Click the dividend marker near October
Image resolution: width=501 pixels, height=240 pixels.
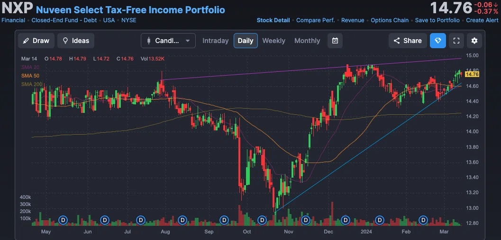click(262, 220)
